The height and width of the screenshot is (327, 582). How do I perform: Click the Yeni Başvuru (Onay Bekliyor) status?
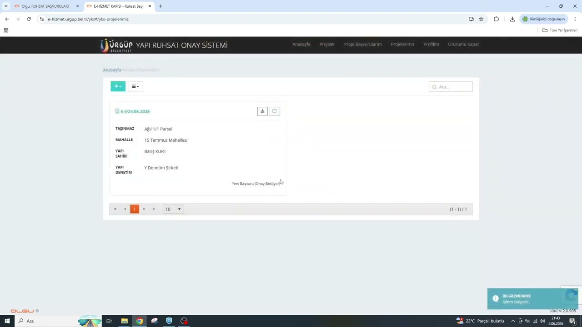point(256,183)
